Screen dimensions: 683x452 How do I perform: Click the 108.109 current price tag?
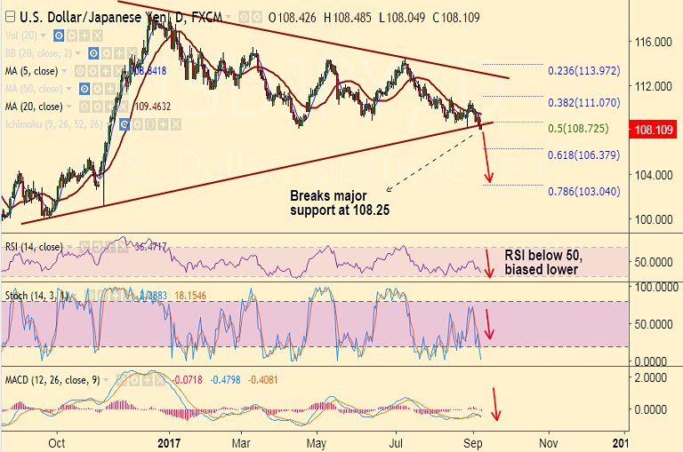coord(653,130)
